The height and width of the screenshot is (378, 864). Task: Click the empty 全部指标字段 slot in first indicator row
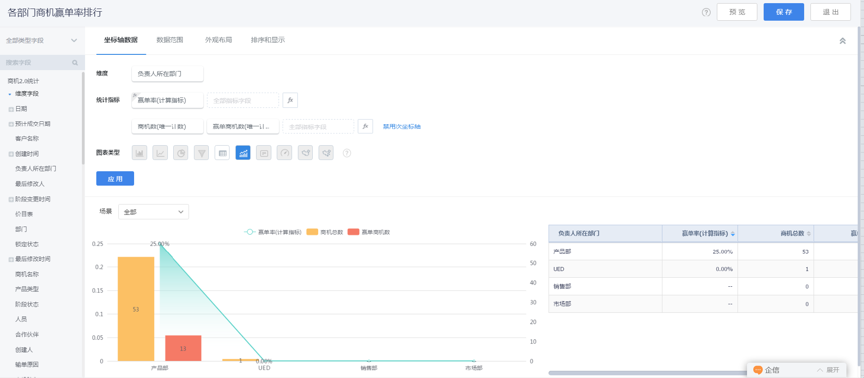click(243, 100)
